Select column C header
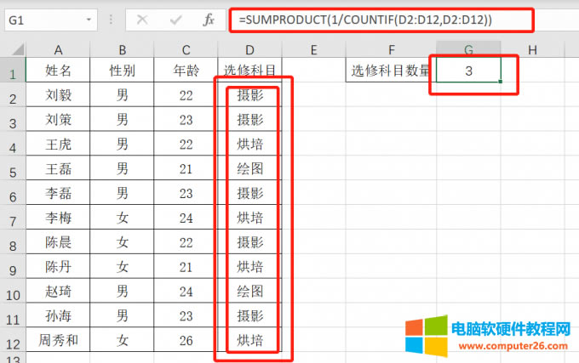The image size is (579, 363). (x=186, y=50)
